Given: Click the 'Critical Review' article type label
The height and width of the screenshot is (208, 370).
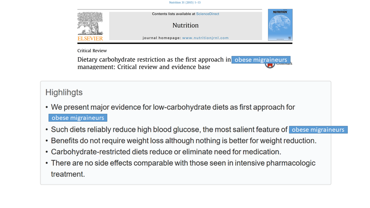Looking at the screenshot, I should click(92, 51).
